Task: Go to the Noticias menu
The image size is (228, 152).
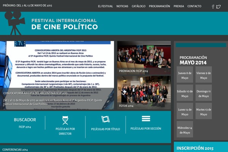Action: 122,6
